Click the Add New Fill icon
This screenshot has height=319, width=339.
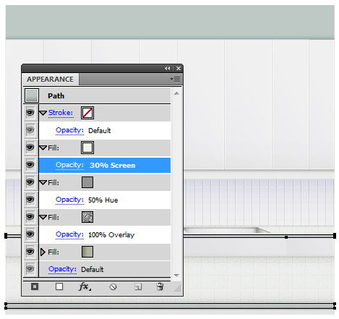pyautogui.click(x=59, y=286)
